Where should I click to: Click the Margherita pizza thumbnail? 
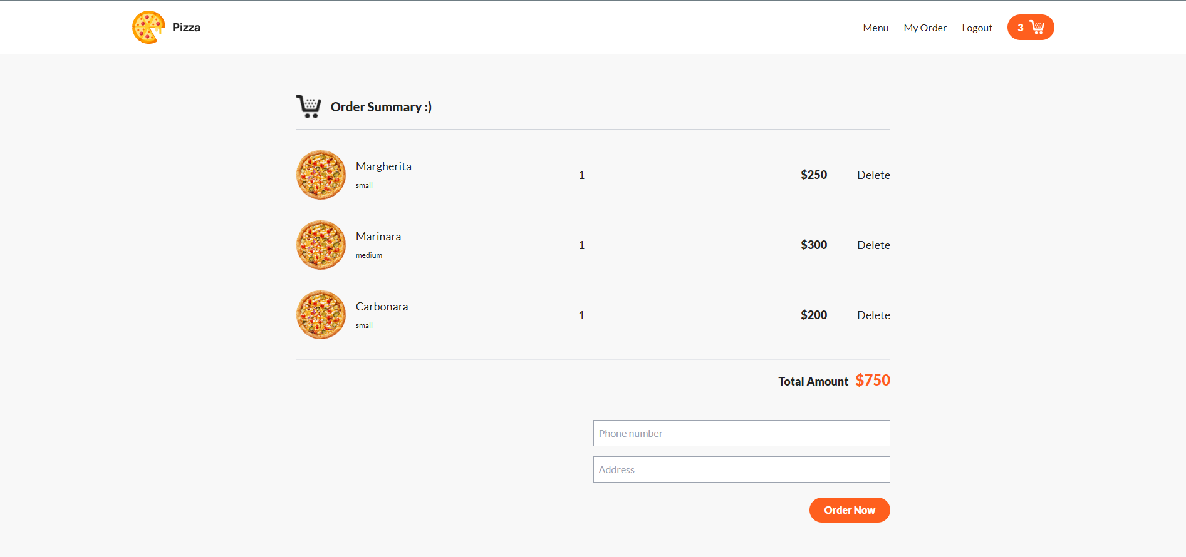click(x=320, y=175)
